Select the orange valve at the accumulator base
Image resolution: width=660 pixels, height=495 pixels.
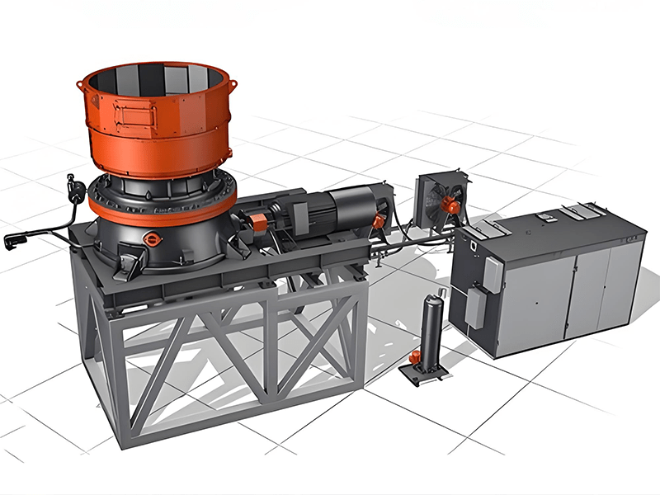coord(415,359)
